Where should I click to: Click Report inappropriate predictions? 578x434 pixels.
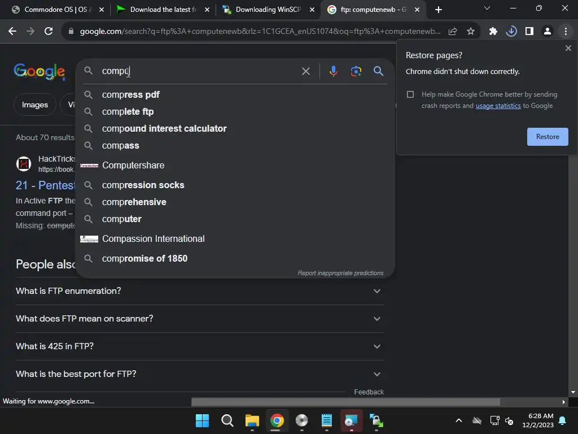(340, 273)
